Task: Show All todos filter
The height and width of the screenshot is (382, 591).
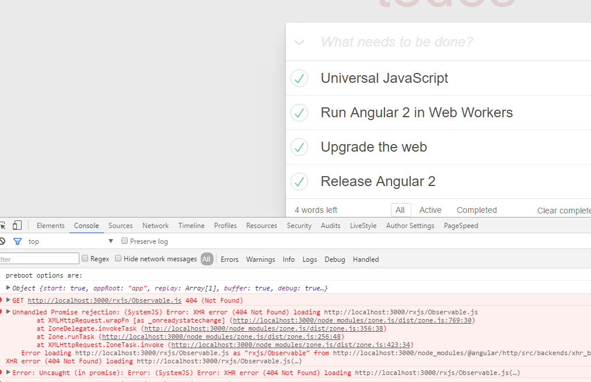Action: (400, 210)
